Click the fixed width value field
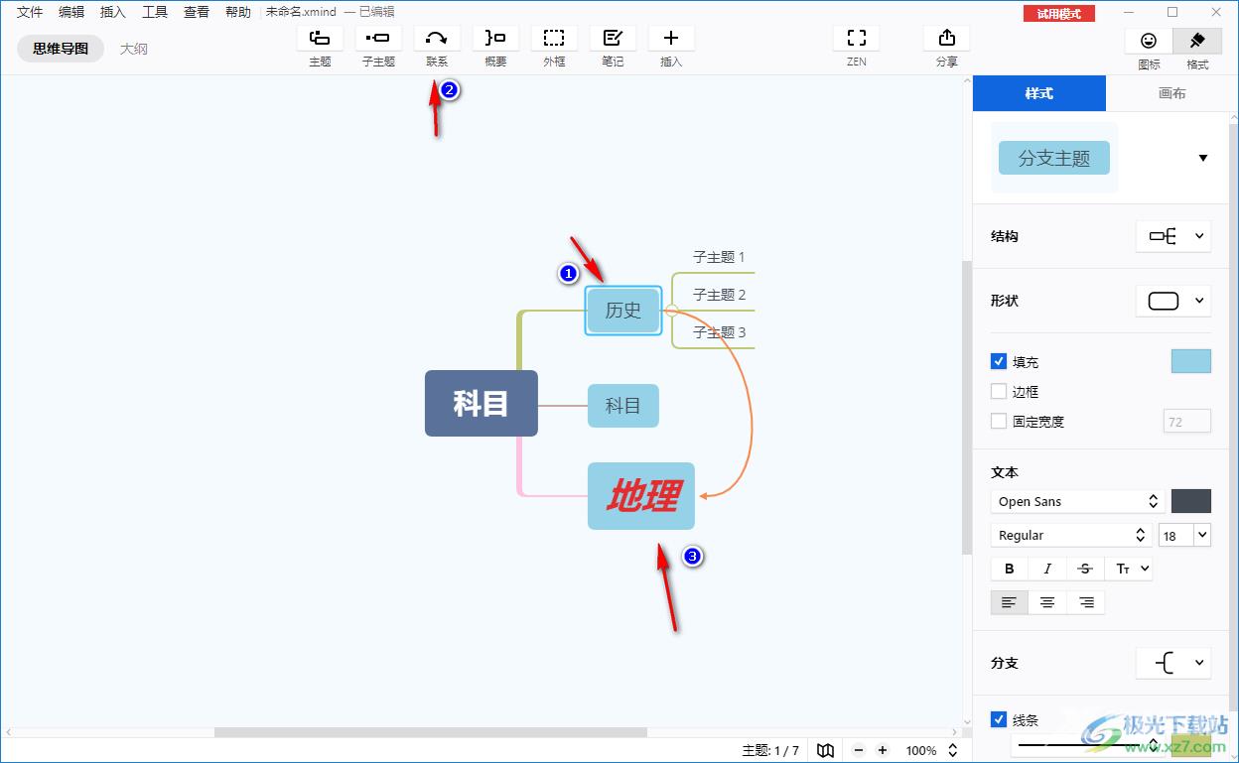The height and width of the screenshot is (763, 1239). coord(1187,421)
